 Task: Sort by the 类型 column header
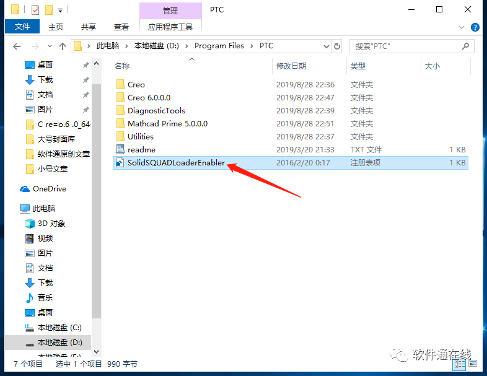coord(358,66)
